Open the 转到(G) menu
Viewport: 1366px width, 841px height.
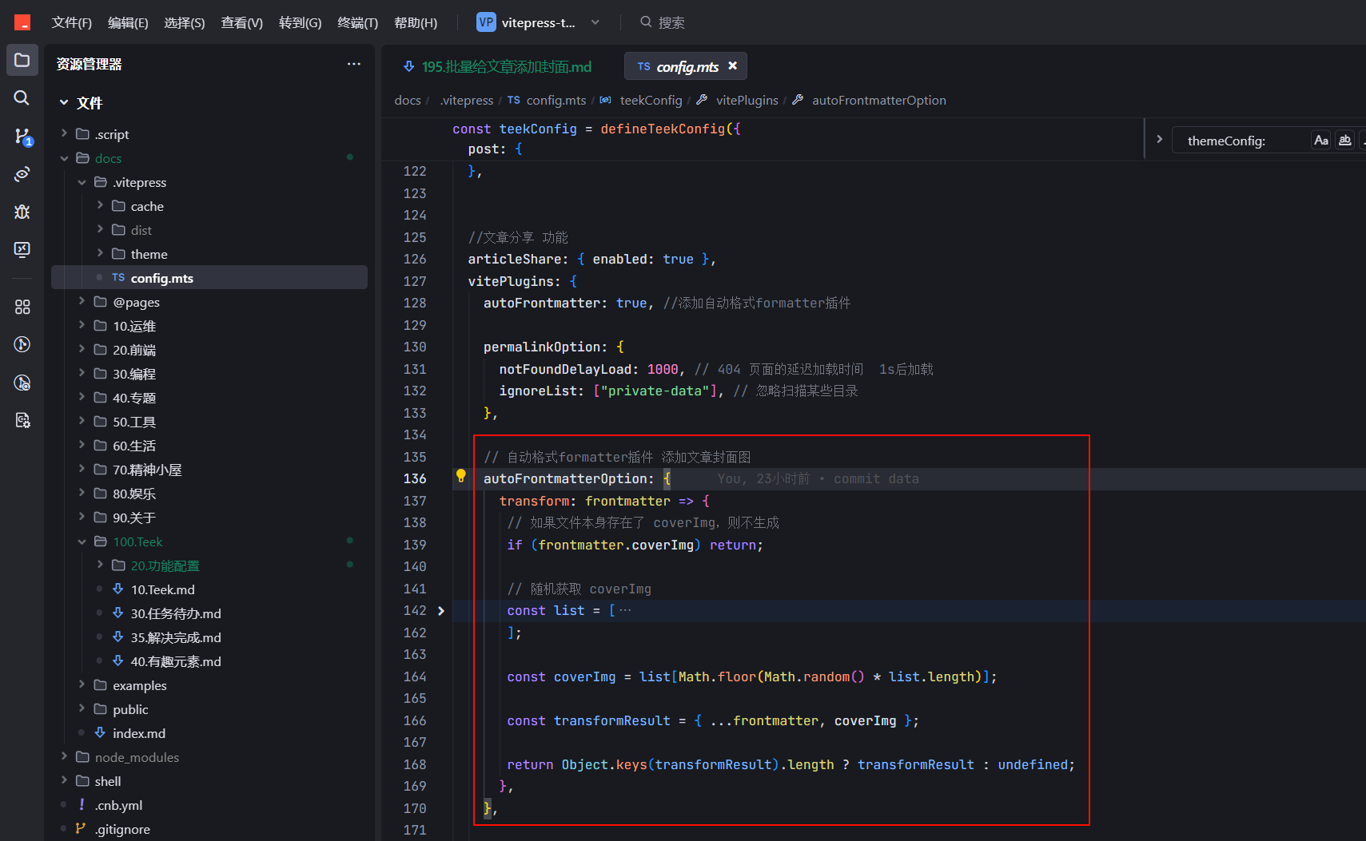(300, 22)
